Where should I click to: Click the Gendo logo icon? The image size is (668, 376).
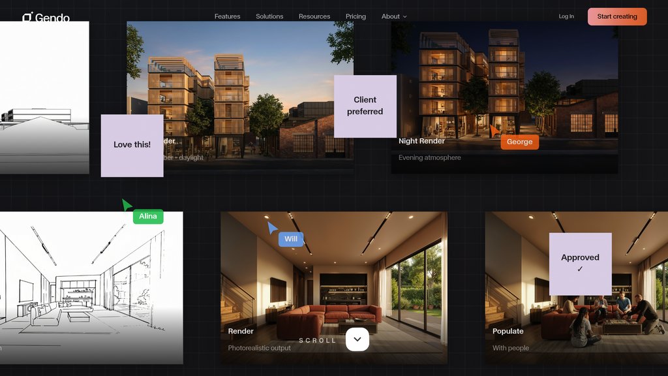(x=27, y=17)
